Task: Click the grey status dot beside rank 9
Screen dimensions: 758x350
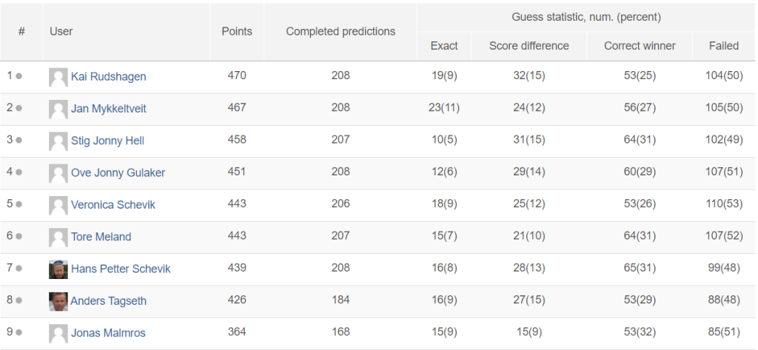Action: click(19, 332)
